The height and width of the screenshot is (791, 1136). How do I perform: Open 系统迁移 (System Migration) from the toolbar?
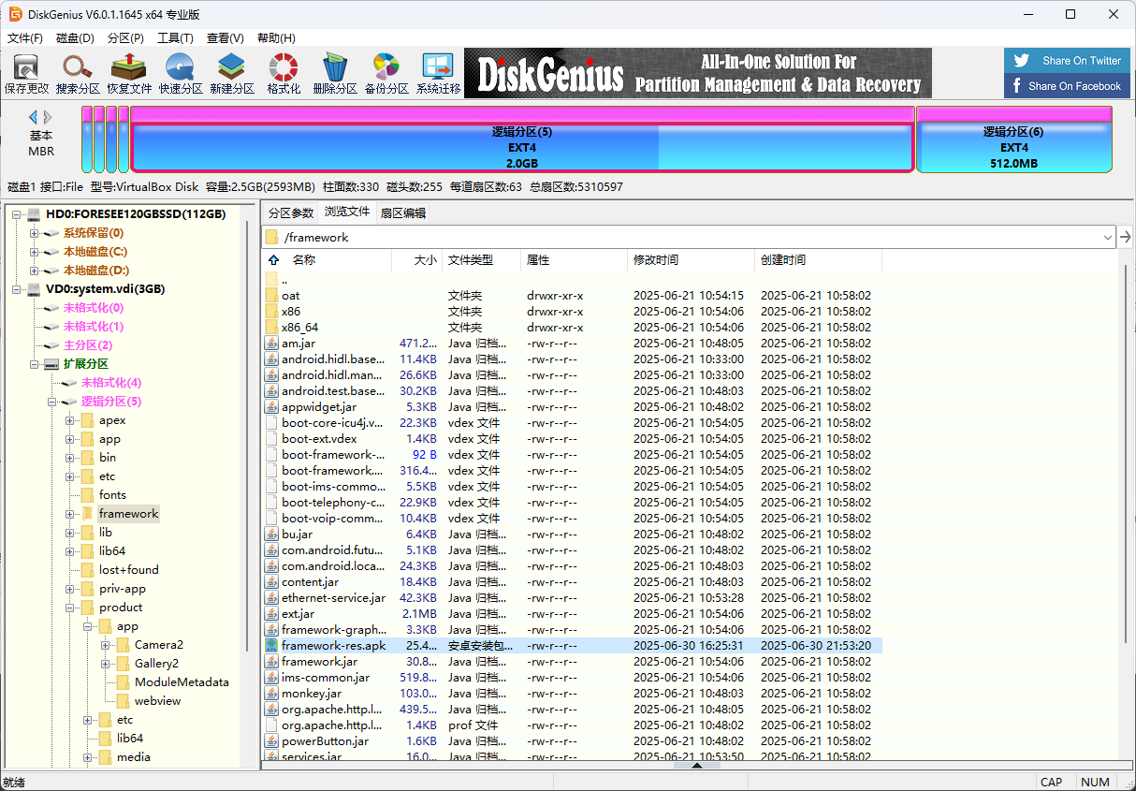point(437,72)
